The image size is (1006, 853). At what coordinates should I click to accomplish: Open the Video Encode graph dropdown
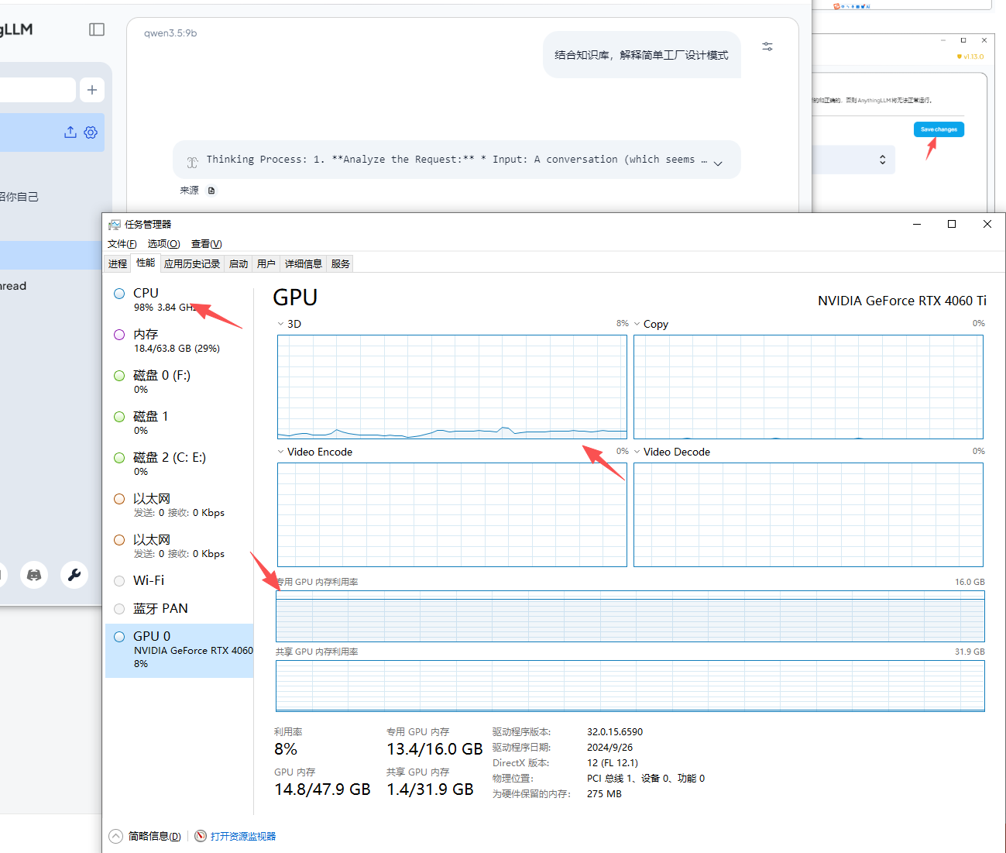pos(280,452)
